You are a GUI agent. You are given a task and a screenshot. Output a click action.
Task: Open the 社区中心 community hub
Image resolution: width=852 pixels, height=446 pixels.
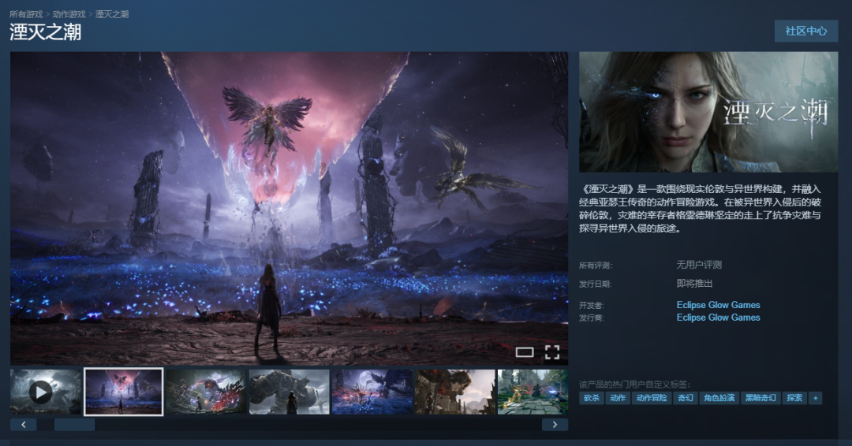click(805, 31)
